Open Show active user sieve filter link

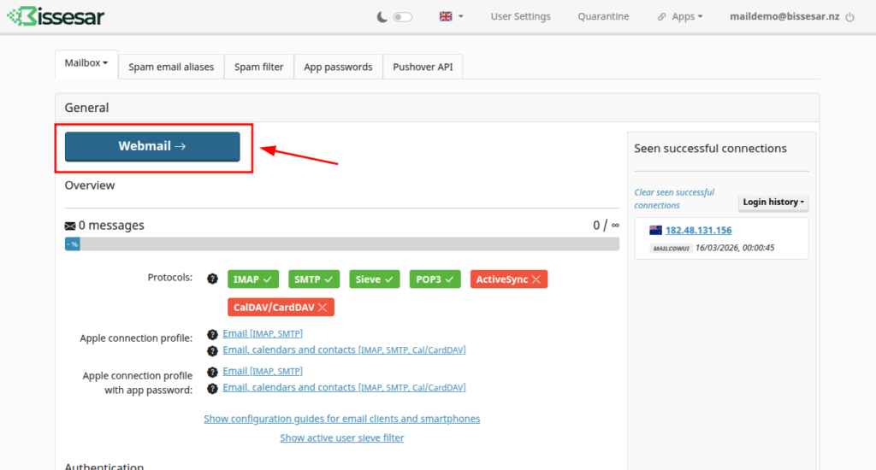[341, 438]
